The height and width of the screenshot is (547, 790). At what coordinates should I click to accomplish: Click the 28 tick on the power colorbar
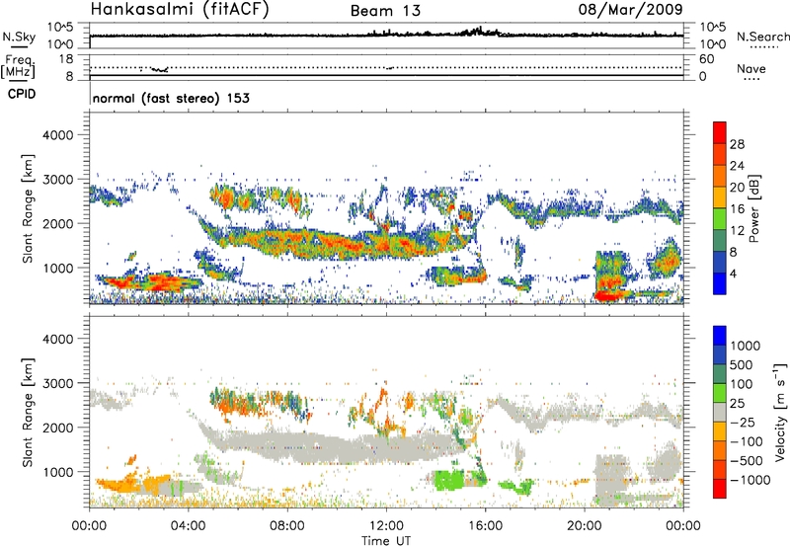tap(737, 144)
